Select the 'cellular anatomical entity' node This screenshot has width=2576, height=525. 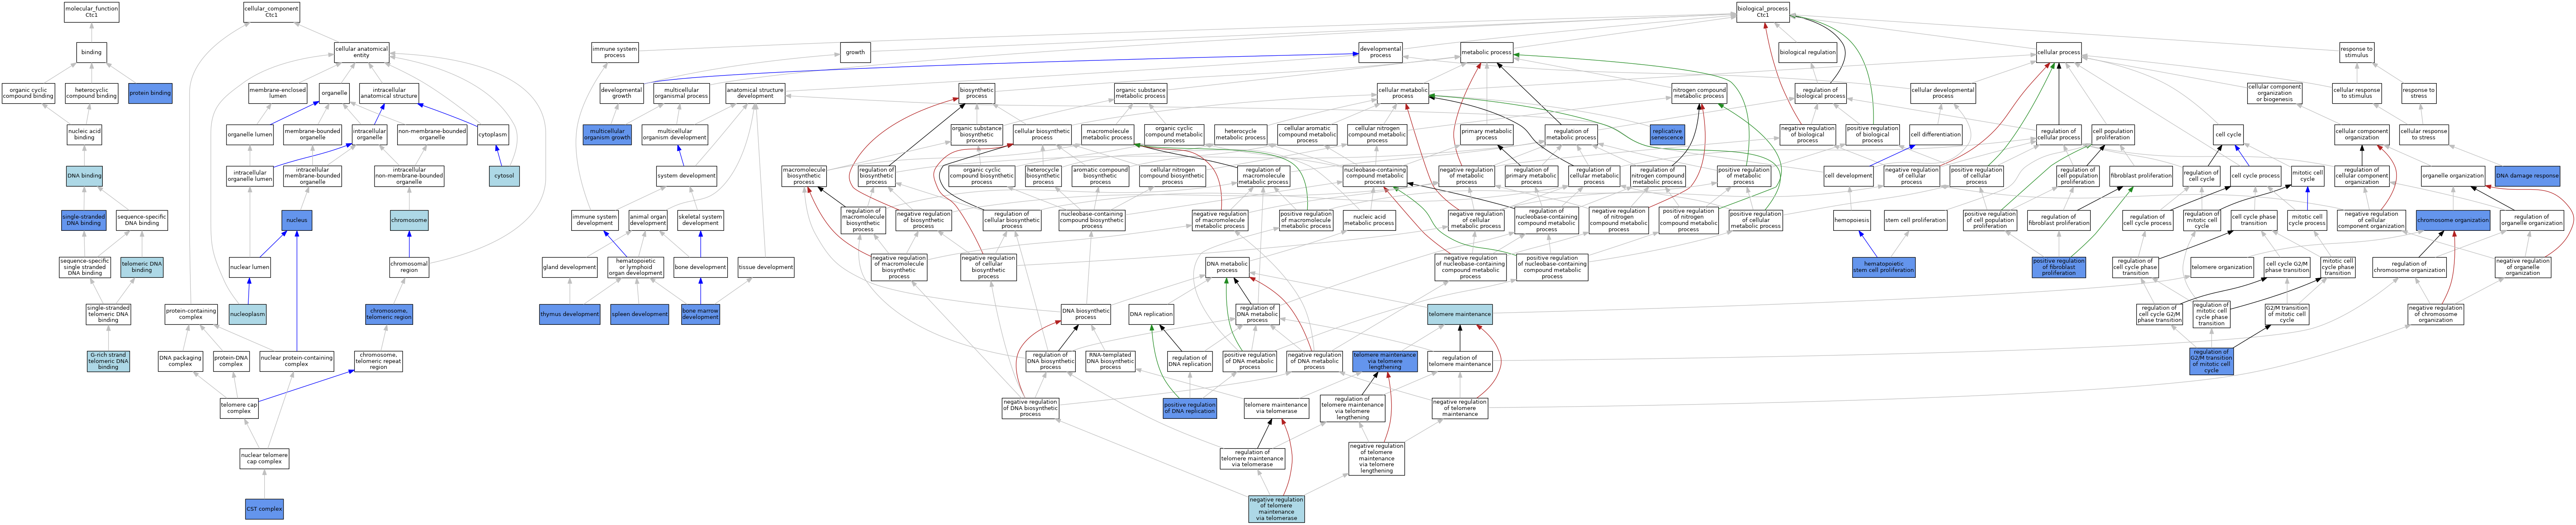[361, 52]
